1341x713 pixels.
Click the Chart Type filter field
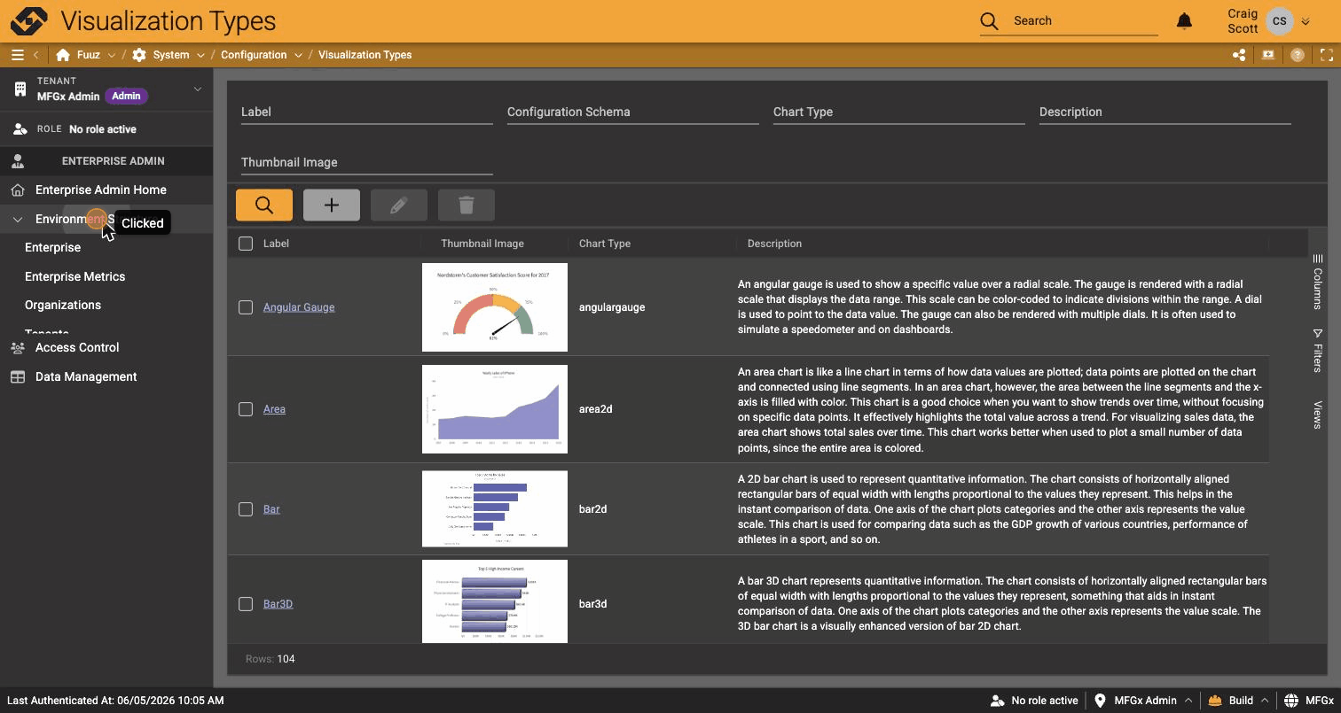(899, 112)
